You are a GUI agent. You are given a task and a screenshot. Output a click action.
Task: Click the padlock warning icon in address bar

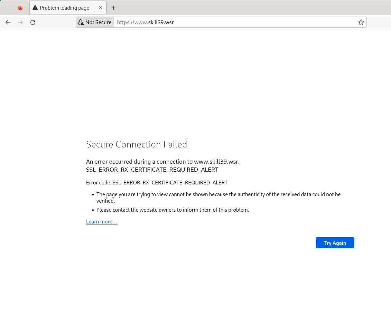(x=81, y=22)
